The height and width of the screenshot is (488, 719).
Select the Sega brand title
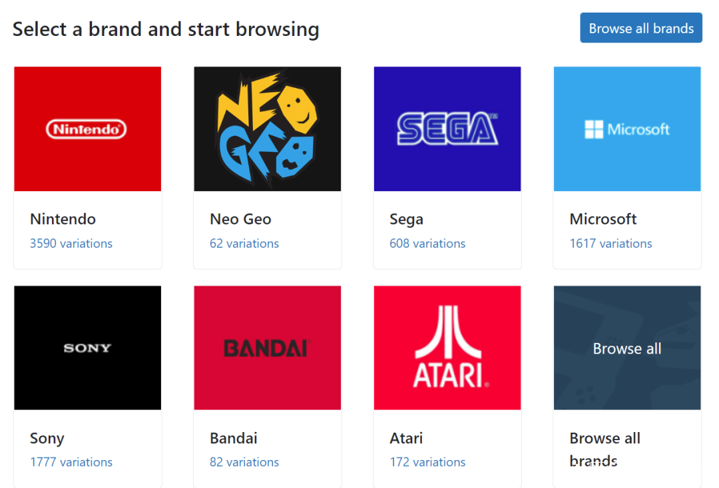tap(406, 220)
